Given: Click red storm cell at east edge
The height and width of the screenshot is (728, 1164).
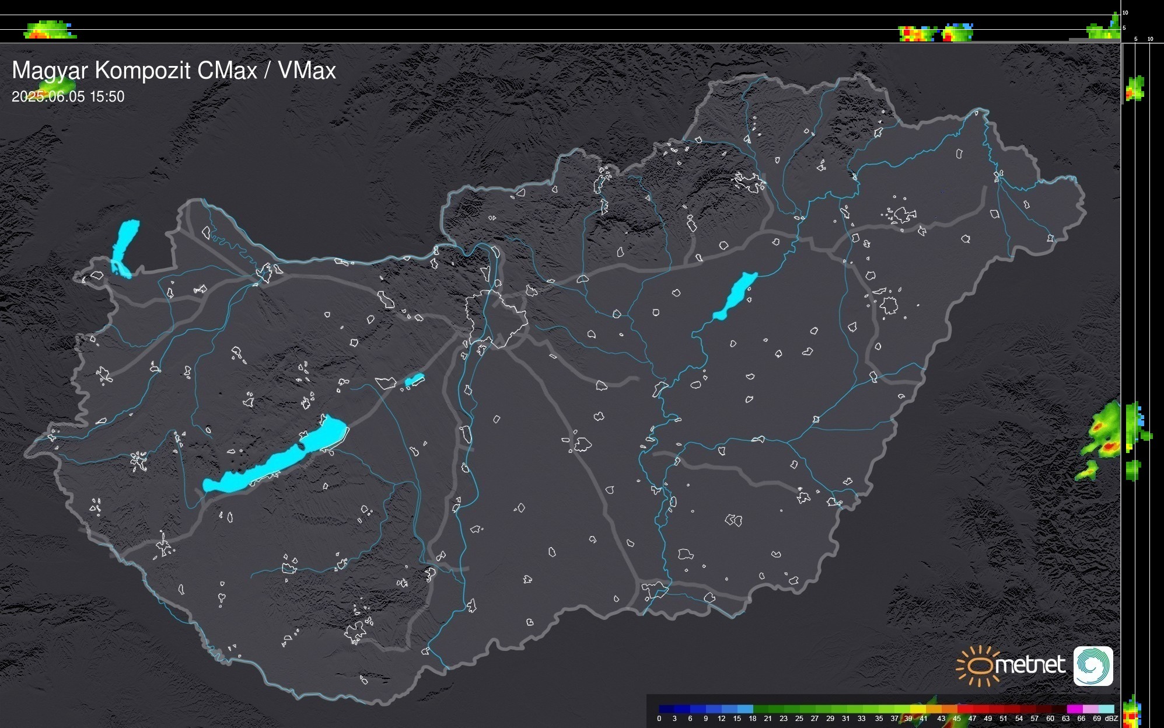Looking at the screenshot, I should (x=1109, y=447).
